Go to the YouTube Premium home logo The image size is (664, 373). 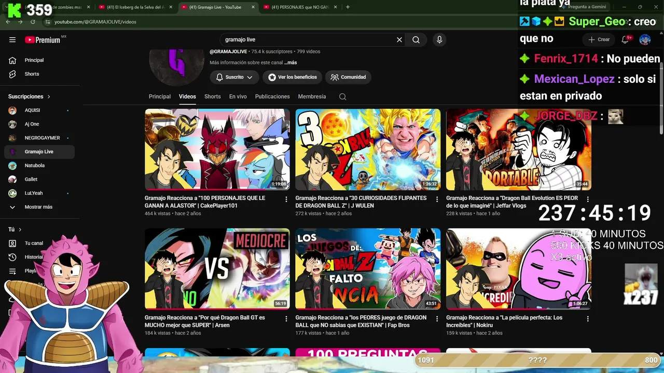43,40
